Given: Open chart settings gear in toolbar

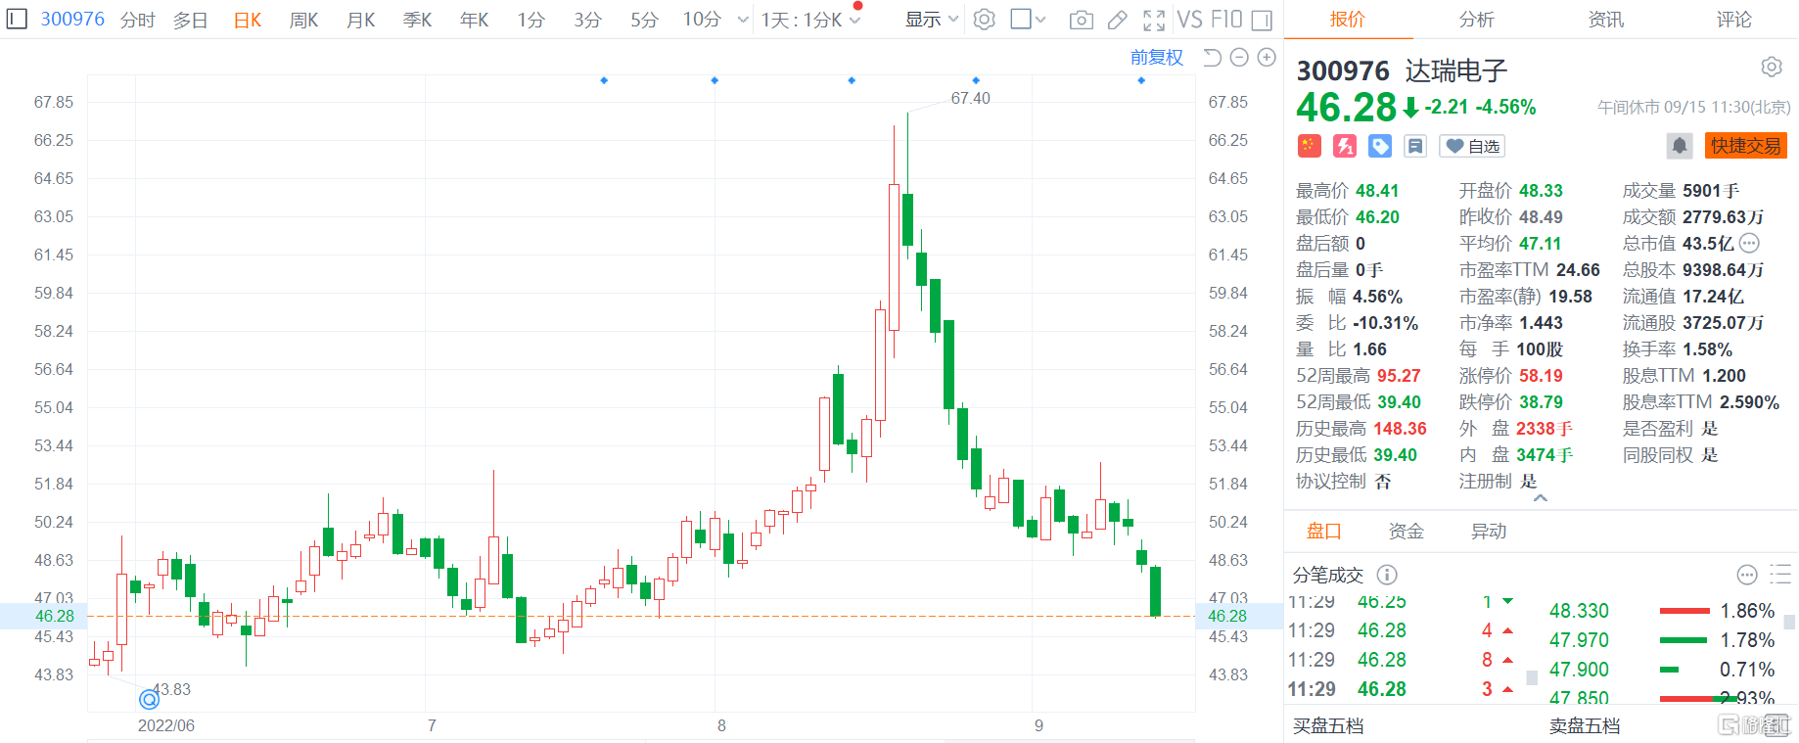Looking at the screenshot, I should tap(985, 20).
